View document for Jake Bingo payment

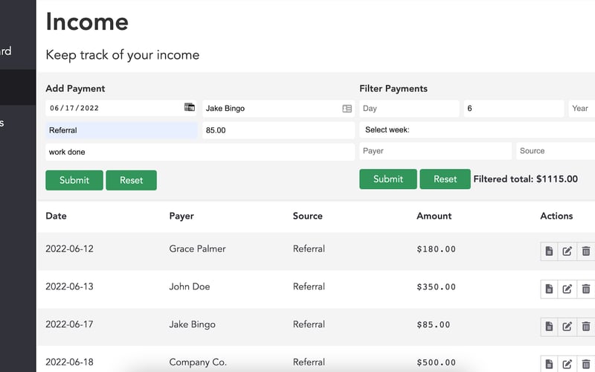click(549, 327)
